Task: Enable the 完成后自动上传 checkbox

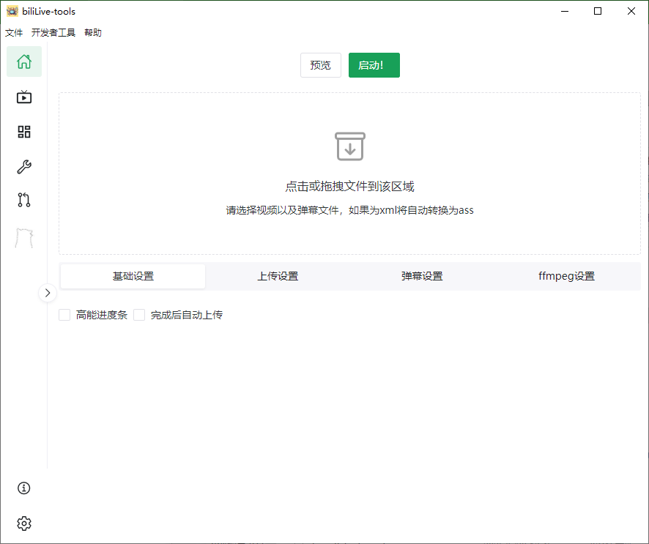Action: tap(139, 315)
